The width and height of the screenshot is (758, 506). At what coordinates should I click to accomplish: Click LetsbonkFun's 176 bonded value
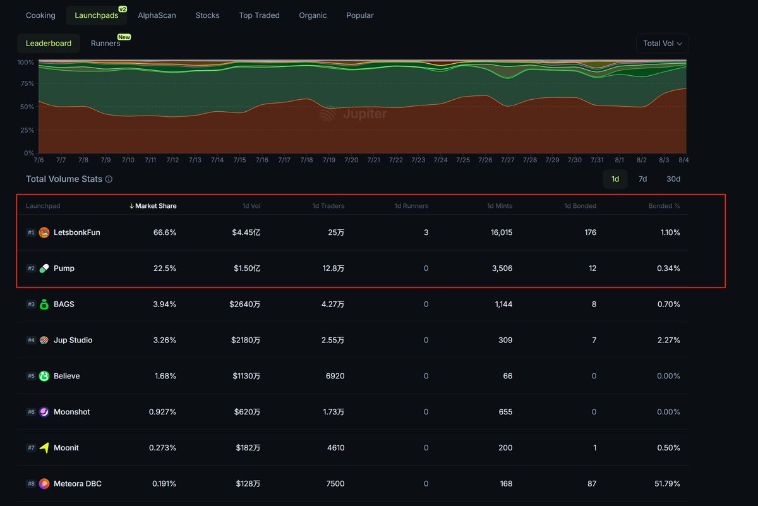click(590, 232)
